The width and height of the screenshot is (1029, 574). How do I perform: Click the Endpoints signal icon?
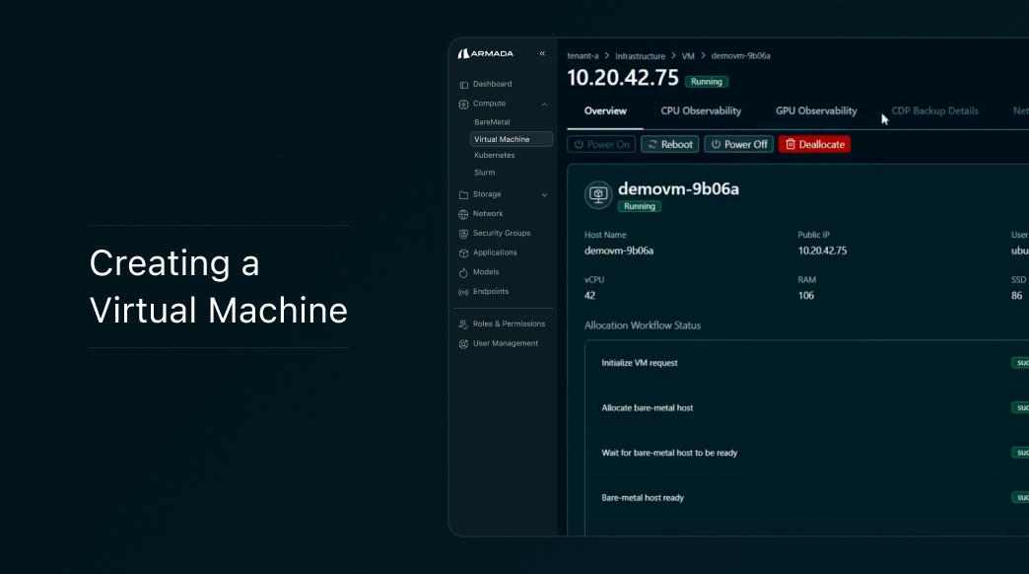pos(464,292)
